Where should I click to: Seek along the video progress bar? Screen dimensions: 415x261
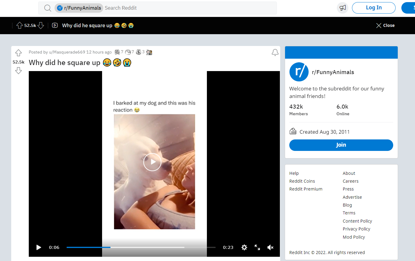pos(141,247)
